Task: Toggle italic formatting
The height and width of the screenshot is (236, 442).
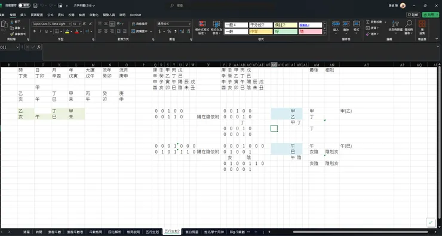Action: 40,31
